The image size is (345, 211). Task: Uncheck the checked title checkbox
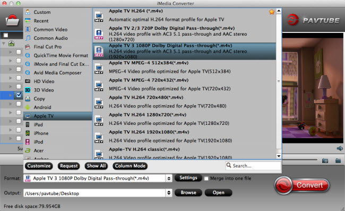click(19, 95)
